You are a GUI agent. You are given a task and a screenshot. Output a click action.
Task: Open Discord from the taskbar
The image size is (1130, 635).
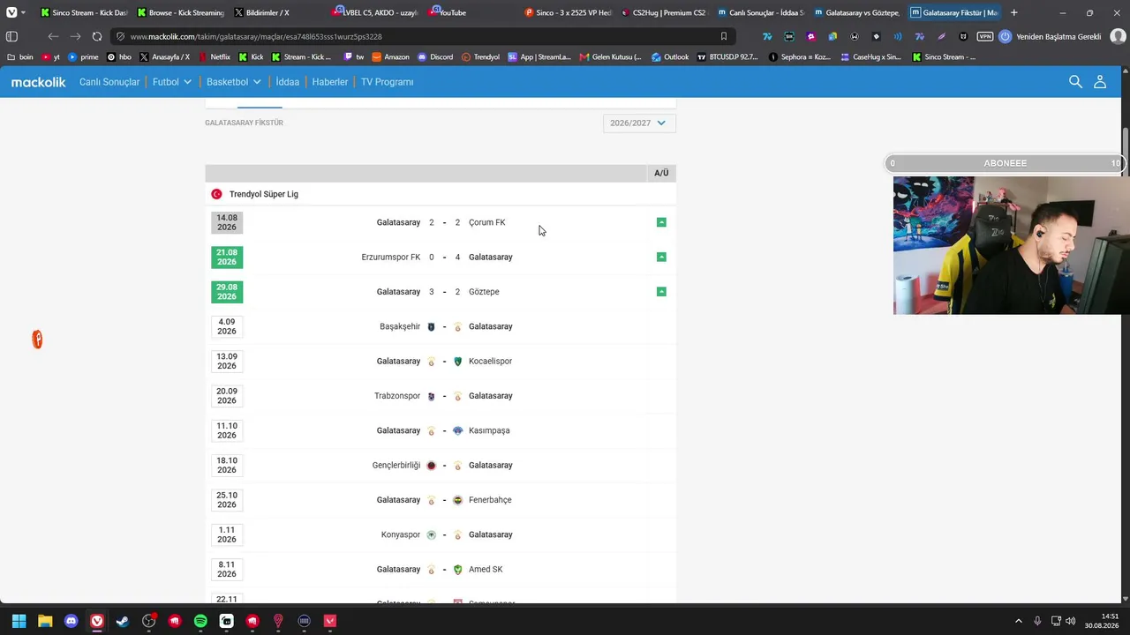pyautogui.click(x=72, y=621)
